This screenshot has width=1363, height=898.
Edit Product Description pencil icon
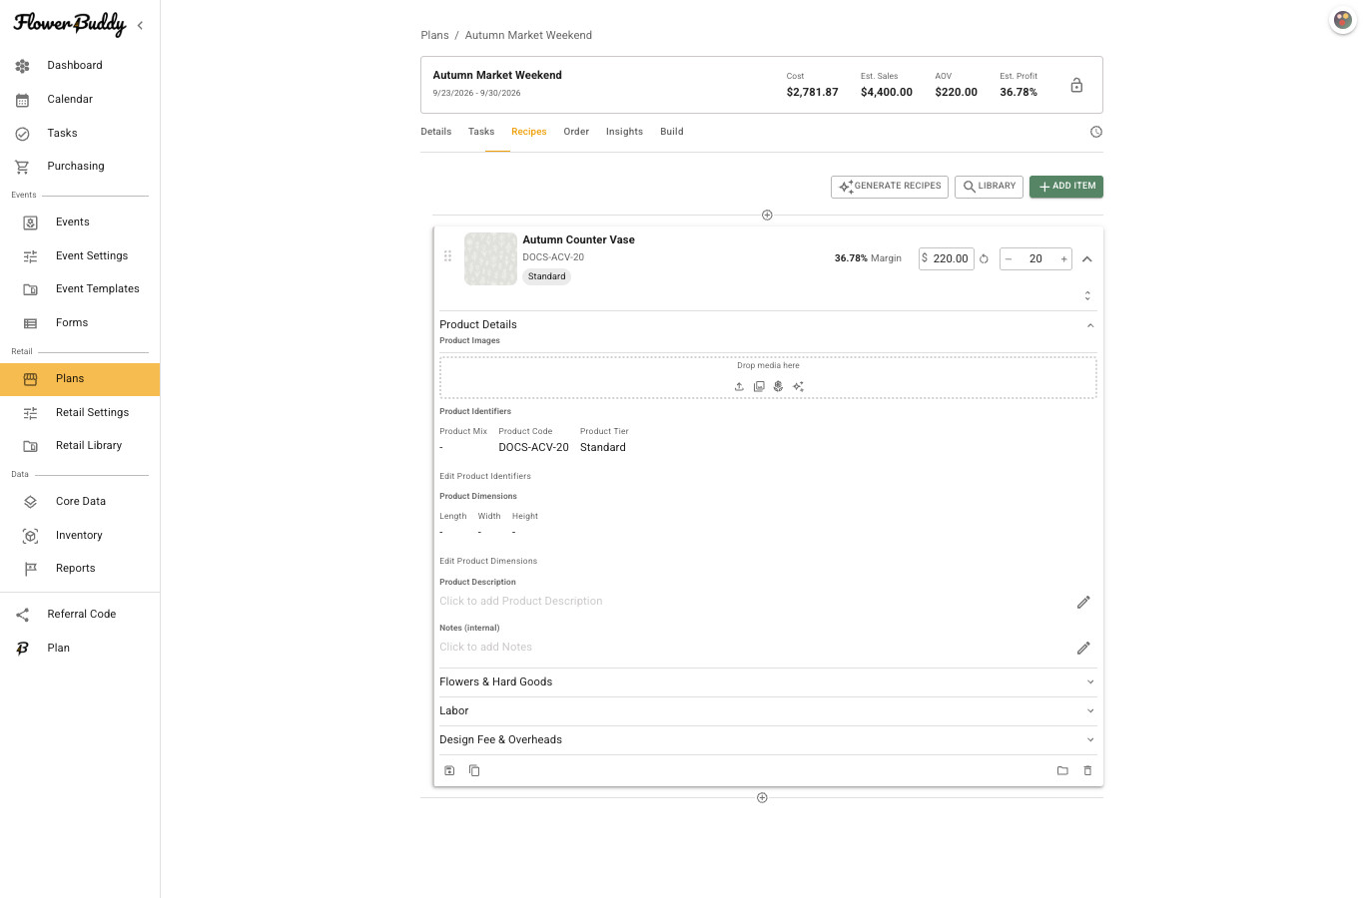point(1083,602)
